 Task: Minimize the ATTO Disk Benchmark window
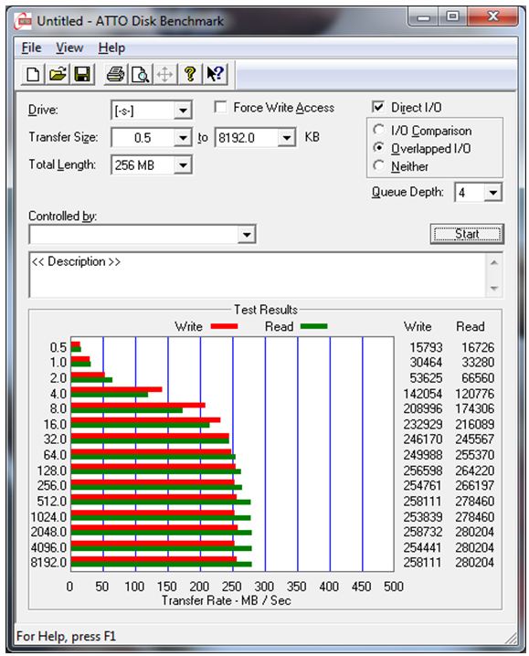point(423,16)
